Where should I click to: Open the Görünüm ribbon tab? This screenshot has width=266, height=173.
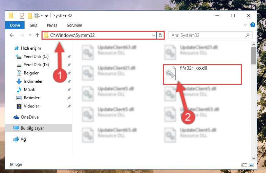74,25
